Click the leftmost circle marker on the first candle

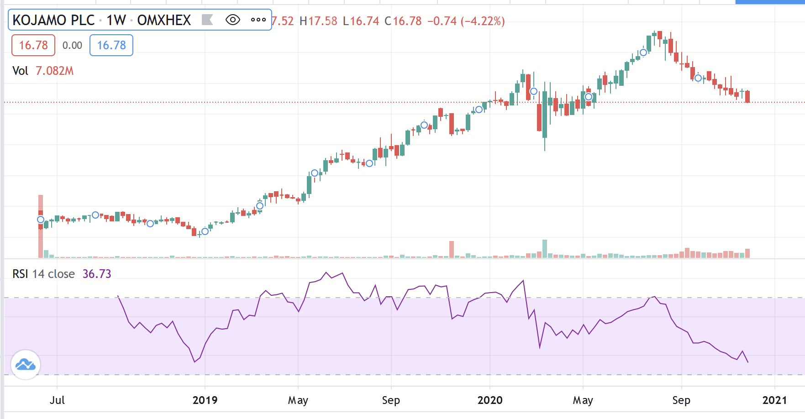click(x=41, y=220)
